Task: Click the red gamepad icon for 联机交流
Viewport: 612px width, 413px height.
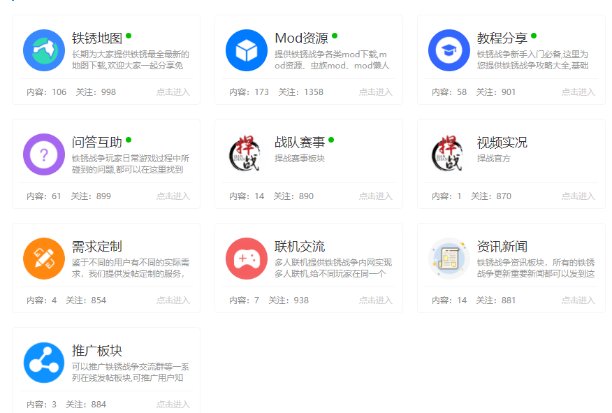Action: pos(247,259)
